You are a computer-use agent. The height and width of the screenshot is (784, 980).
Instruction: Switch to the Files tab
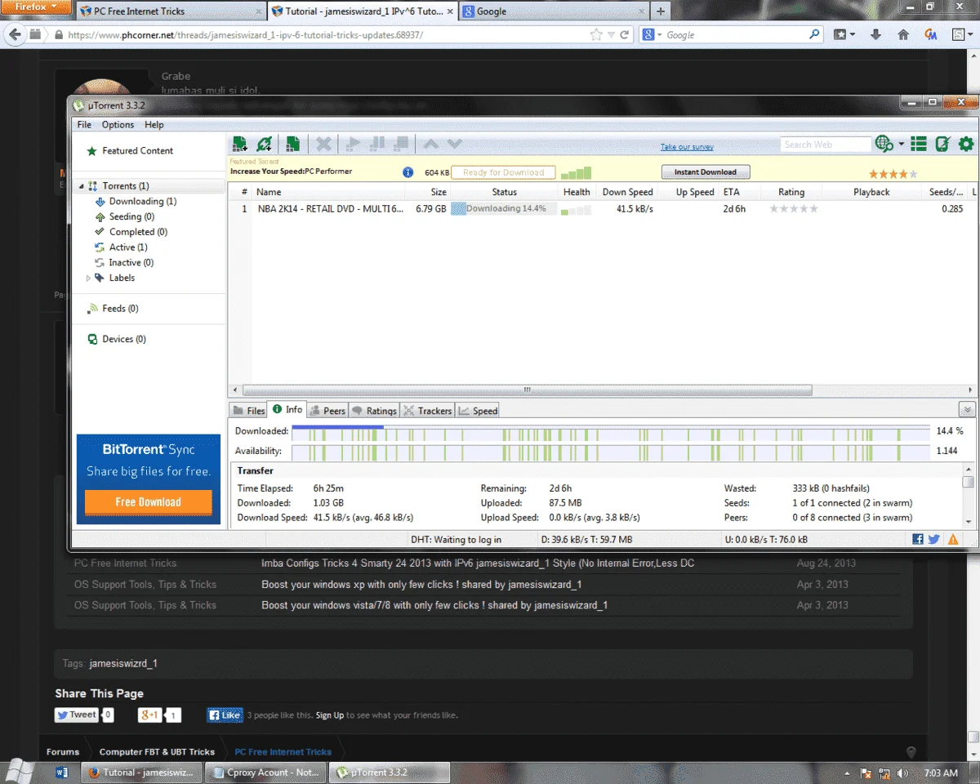tap(249, 411)
